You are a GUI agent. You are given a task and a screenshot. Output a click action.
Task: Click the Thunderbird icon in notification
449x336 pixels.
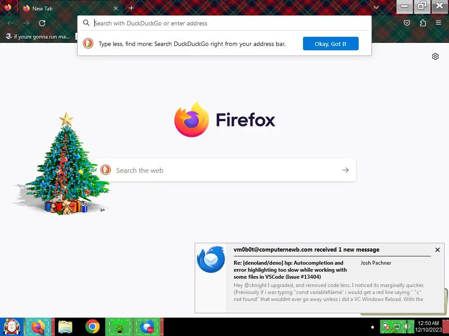click(x=211, y=259)
